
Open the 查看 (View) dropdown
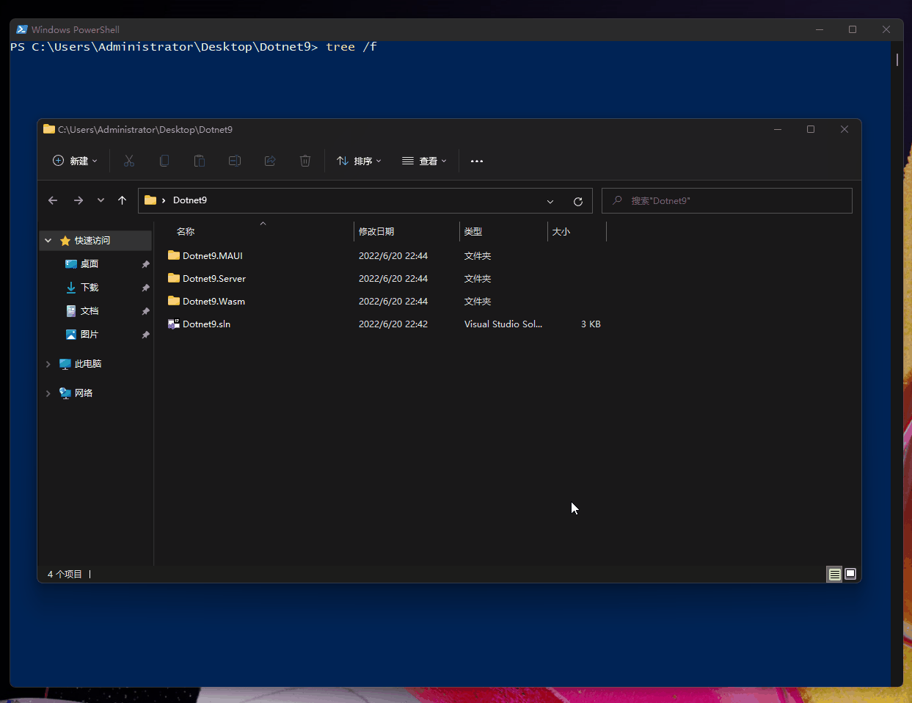click(424, 161)
